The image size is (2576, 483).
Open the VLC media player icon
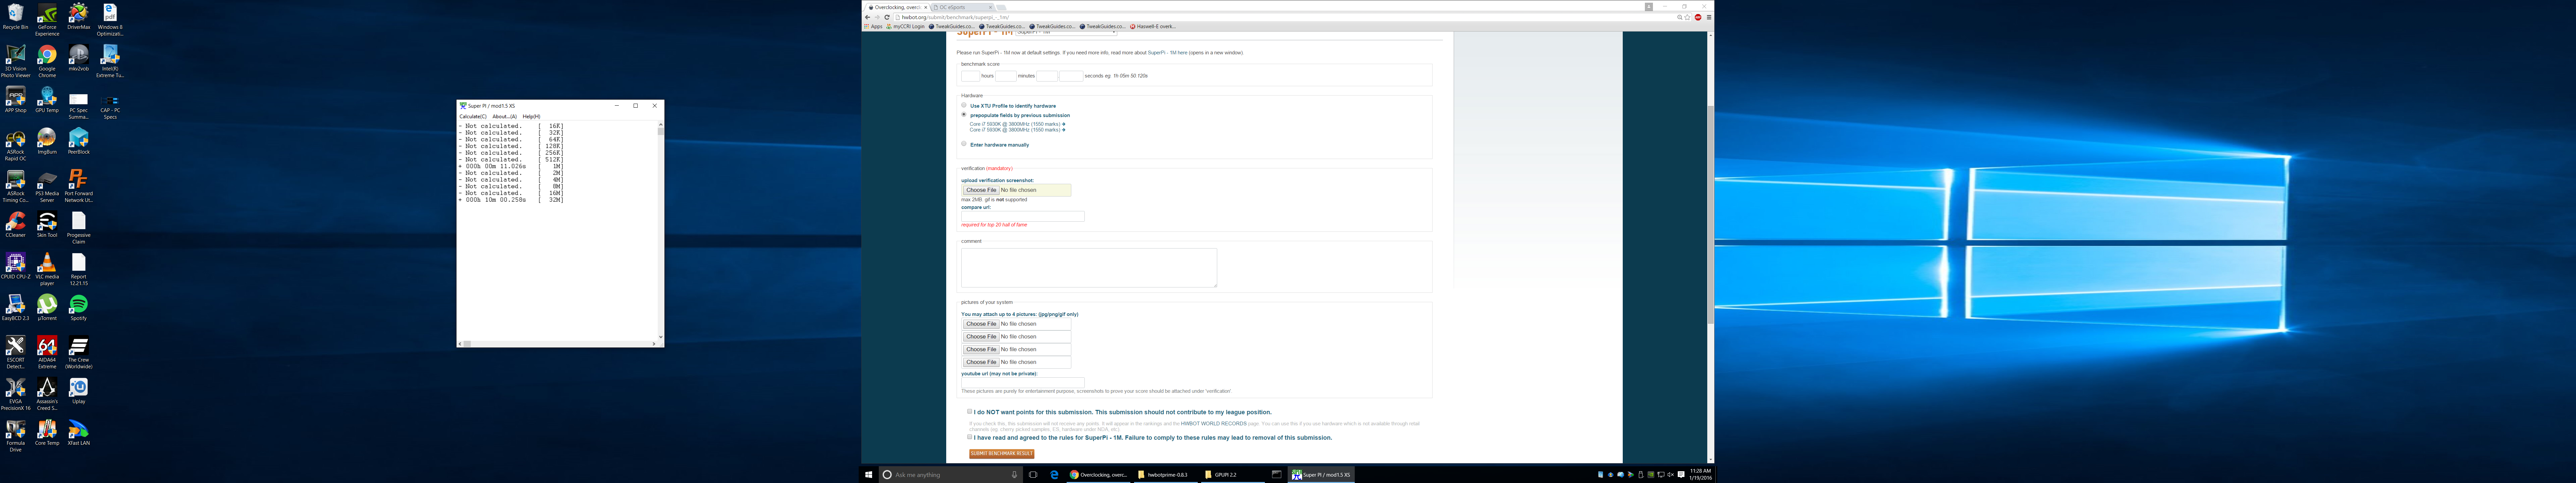point(47,269)
